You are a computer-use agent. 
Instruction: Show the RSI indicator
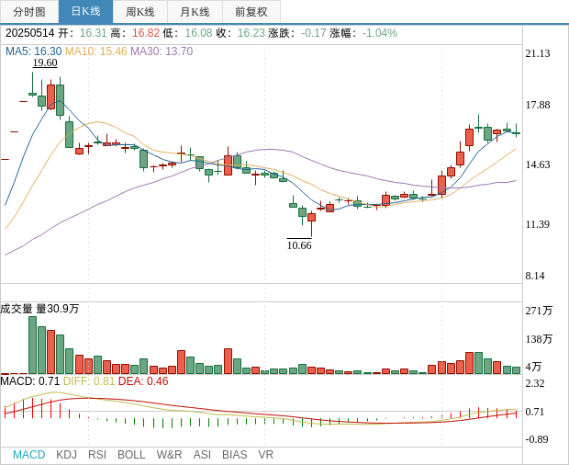click(97, 455)
